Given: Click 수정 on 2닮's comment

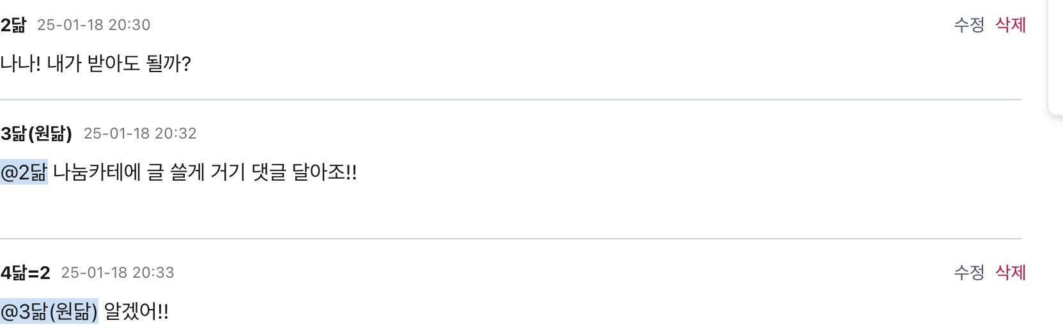Looking at the screenshot, I should [968, 25].
